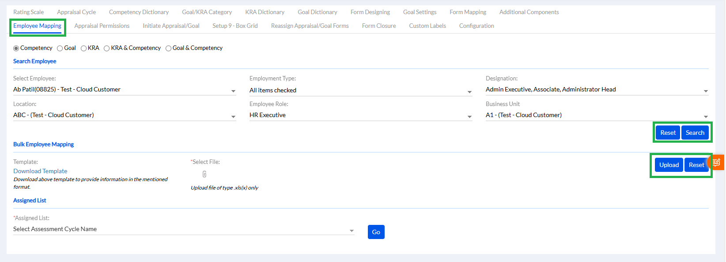Go to Setup 9 - Box Grid tab
This screenshot has width=726, height=262.
235,26
